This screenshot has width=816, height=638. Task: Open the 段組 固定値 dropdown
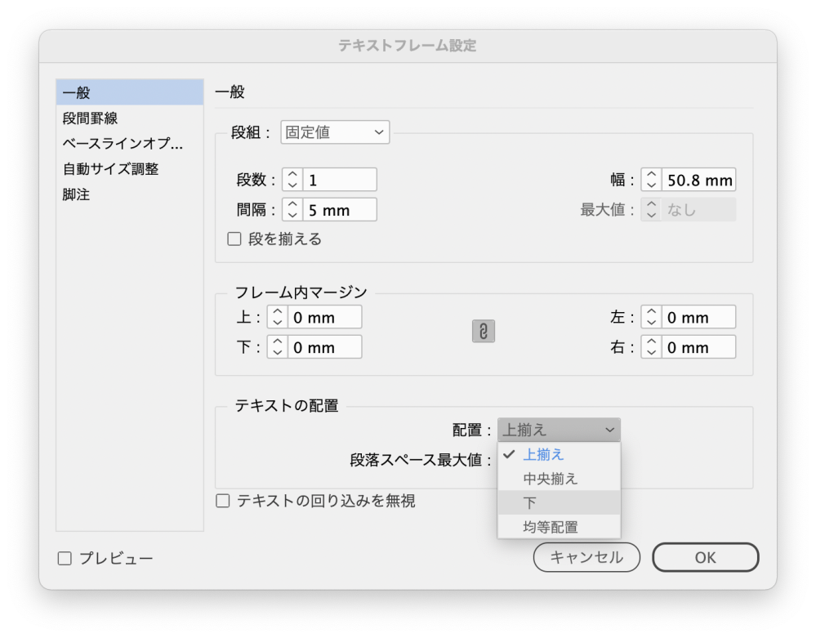(335, 132)
